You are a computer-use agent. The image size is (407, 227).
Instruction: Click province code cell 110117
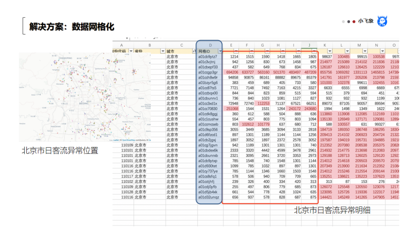[x=123, y=176]
